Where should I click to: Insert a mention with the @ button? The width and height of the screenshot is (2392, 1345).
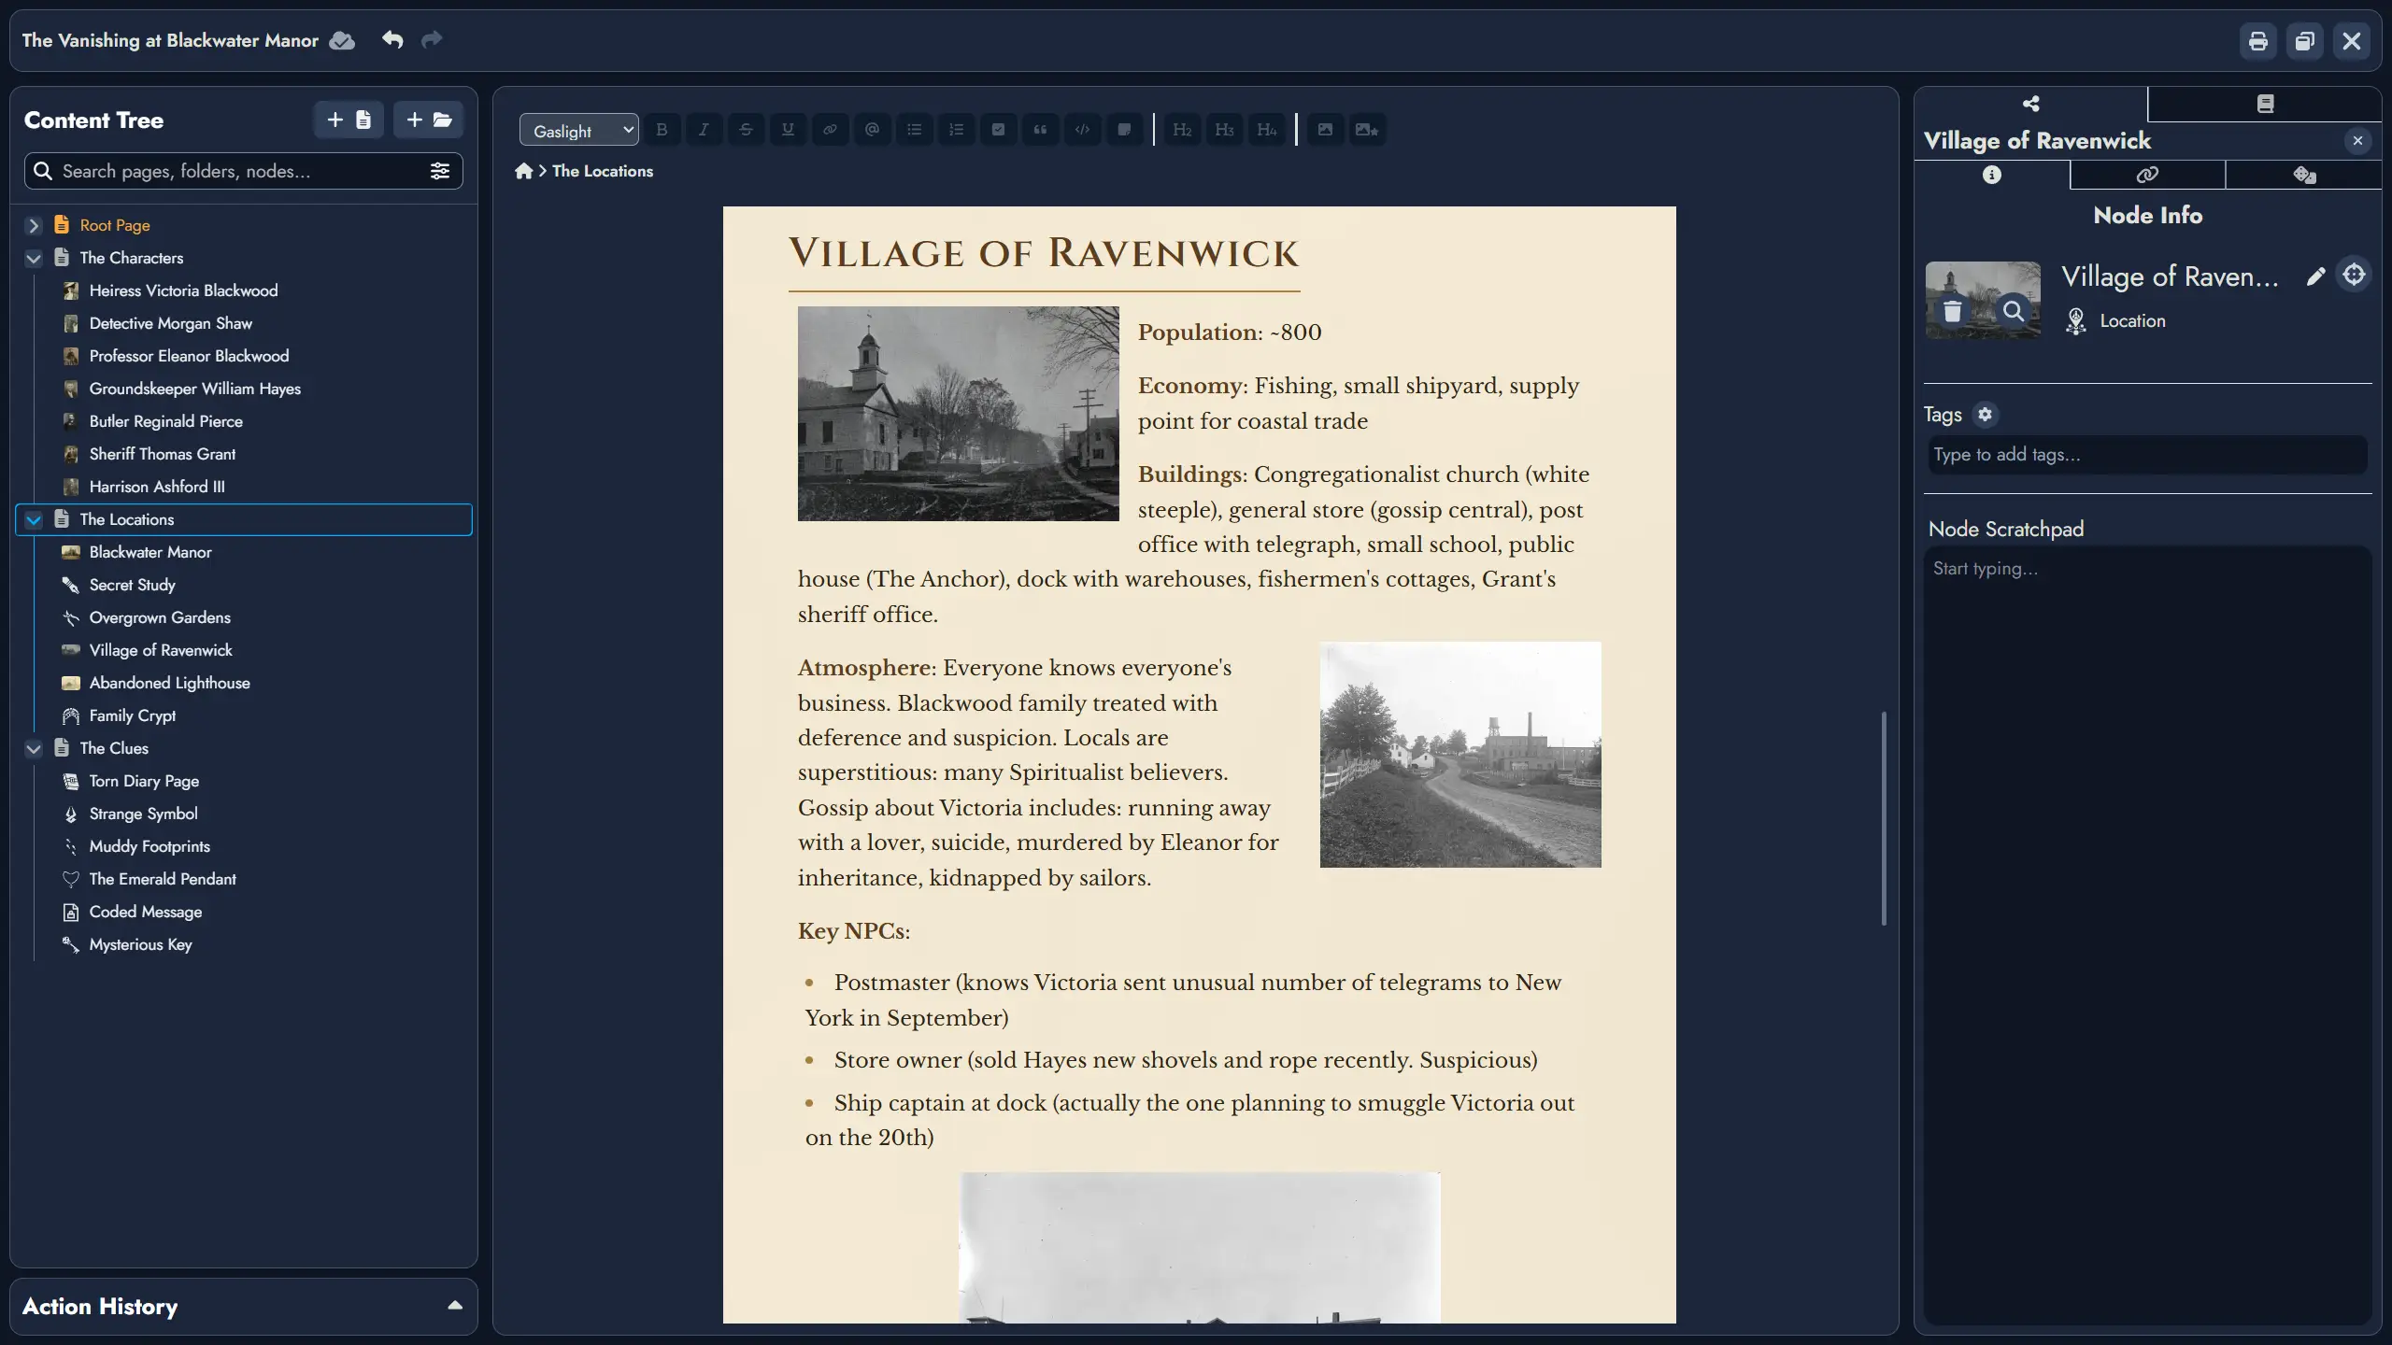tap(872, 130)
